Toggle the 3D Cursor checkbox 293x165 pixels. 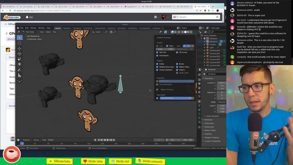(x=177, y=52)
